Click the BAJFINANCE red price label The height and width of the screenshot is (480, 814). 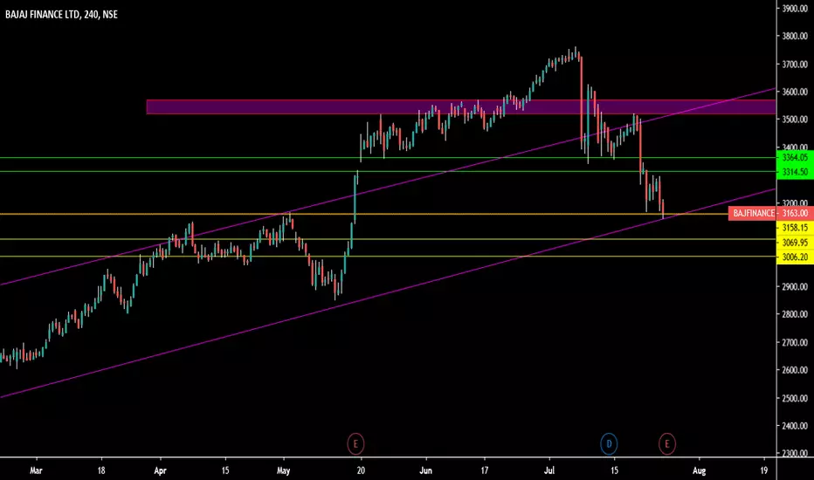753,213
